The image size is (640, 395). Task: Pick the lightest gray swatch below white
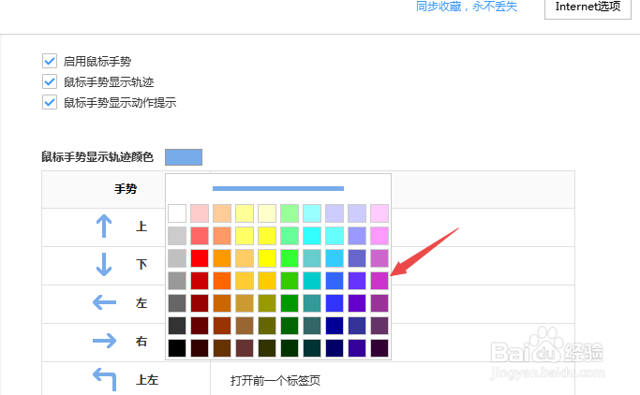click(x=177, y=236)
